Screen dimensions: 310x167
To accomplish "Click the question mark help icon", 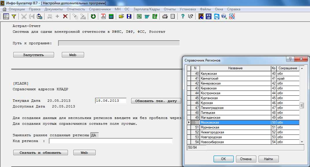I will 183,16.
